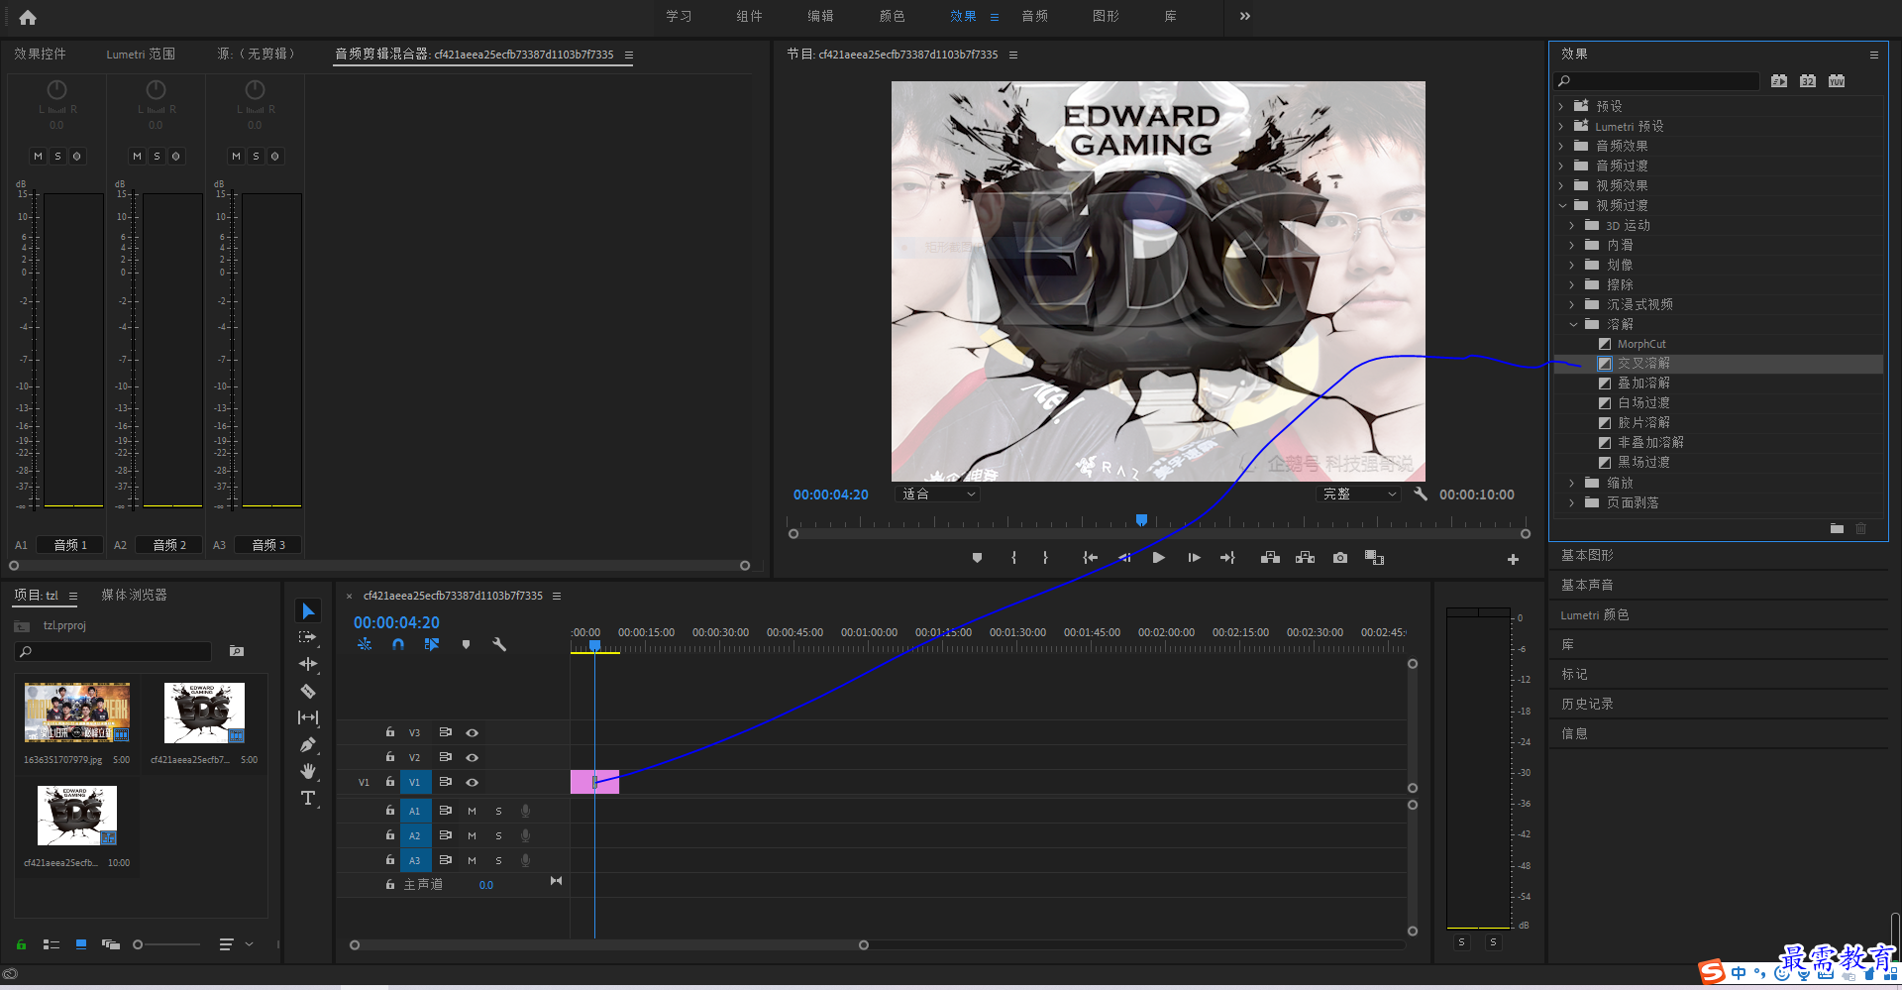Open the workspace overflow chevron menu
The height and width of the screenshot is (990, 1902).
click(1245, 16)
